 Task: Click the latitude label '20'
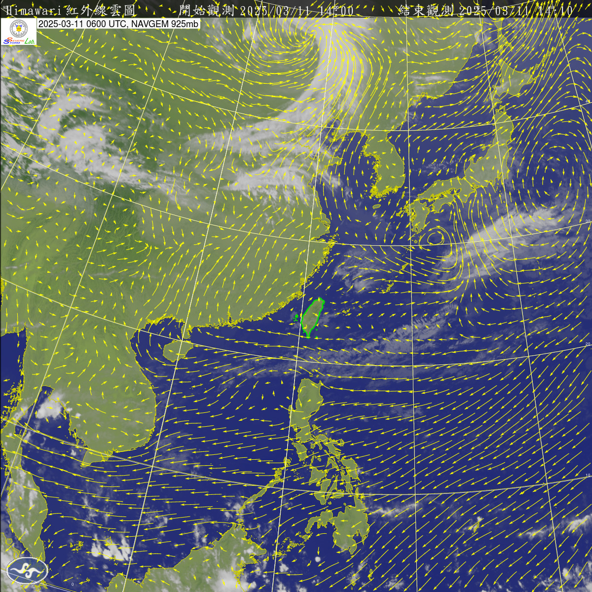(588, 344)
